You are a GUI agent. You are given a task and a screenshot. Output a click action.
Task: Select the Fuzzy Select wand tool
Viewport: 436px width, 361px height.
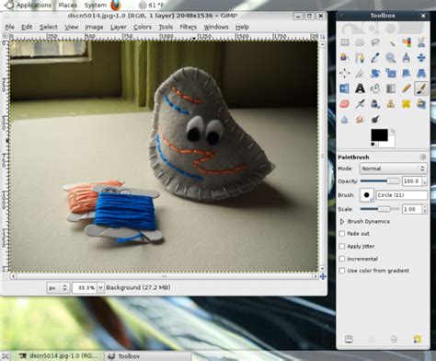[391, 42]
